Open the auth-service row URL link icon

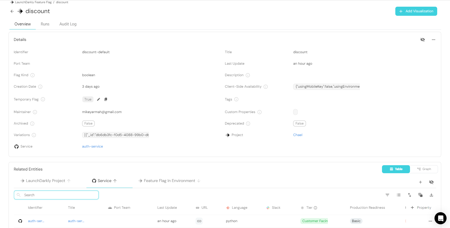pos(199,221)
